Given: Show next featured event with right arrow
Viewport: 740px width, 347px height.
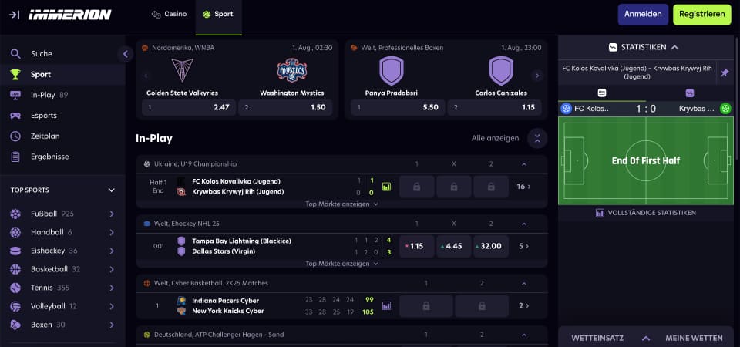Looking at the screenshot, I should click(536, 76).
